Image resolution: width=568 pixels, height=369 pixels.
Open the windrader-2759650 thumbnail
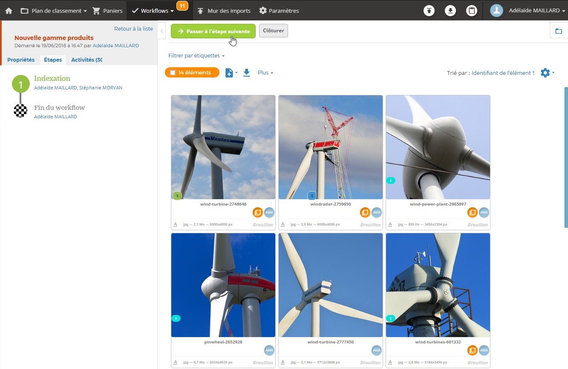coord(331,147)
